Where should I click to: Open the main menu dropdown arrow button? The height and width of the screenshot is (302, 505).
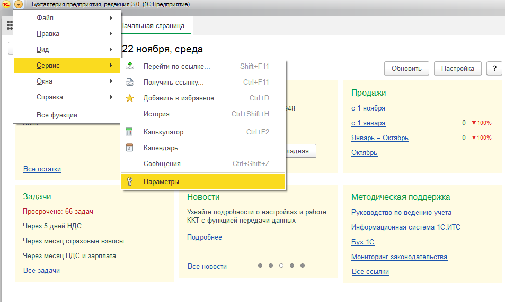[19, 4]
